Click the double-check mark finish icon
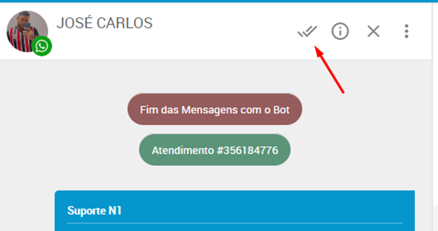 (307, 31)
